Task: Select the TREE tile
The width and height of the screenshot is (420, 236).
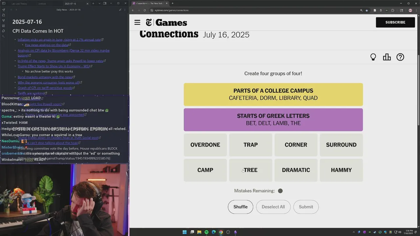Action: [x=251, y=170]
